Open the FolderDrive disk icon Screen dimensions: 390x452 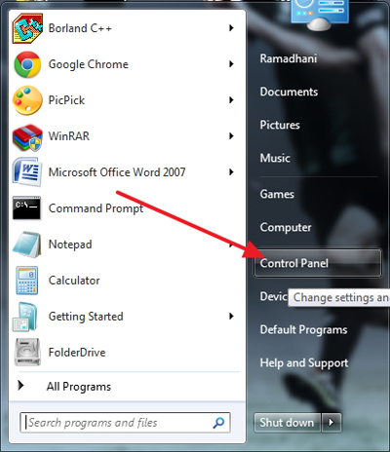pyautogui.click(x=27, y=352)
